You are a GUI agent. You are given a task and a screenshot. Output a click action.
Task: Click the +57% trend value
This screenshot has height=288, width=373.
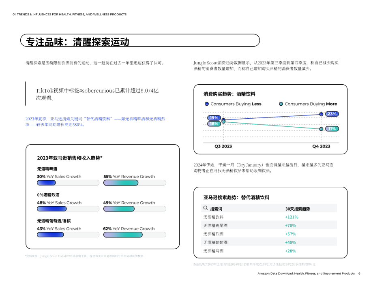tap(290, 234)
